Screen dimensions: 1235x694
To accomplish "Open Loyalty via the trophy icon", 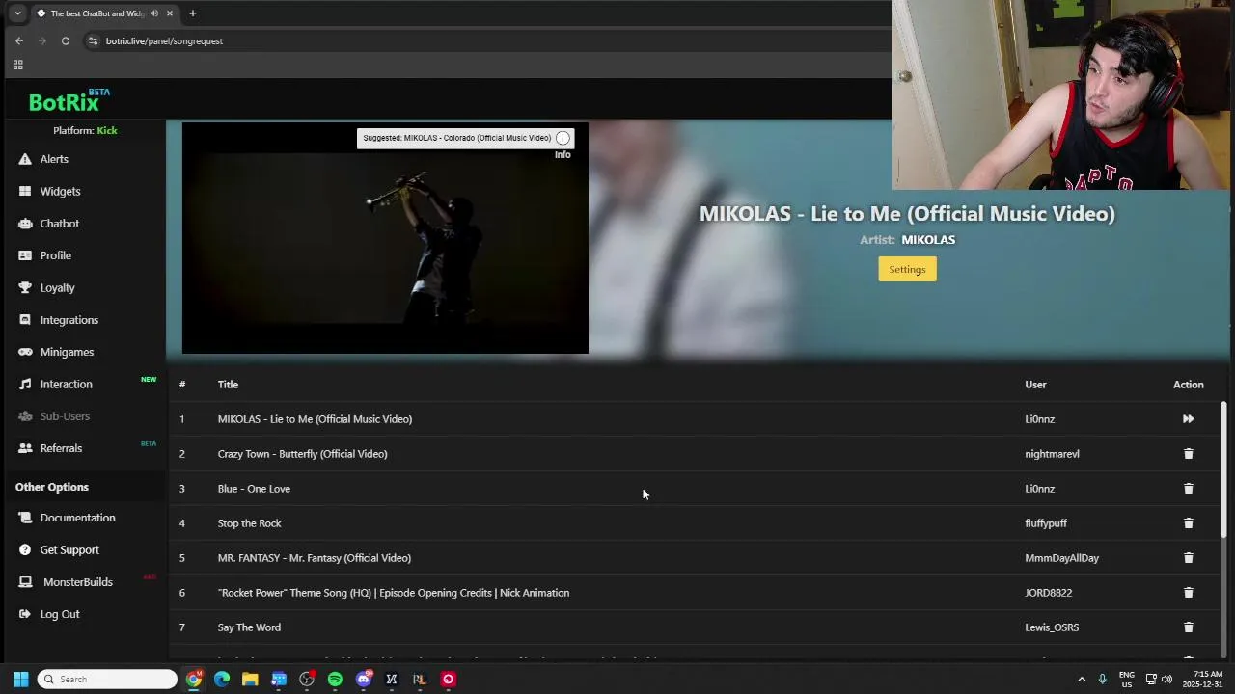I will (25, 287).
